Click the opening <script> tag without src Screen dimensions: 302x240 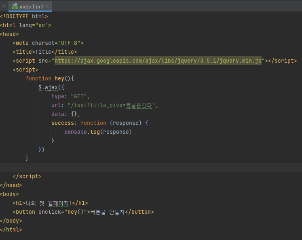(25, 69)
